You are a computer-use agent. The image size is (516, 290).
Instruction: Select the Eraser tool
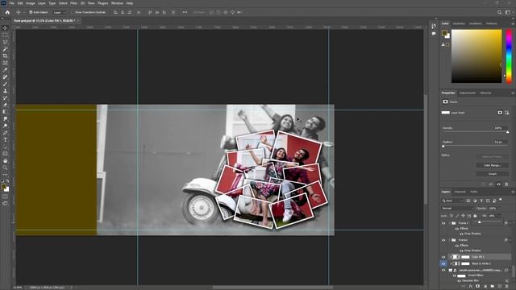[5, 105]
